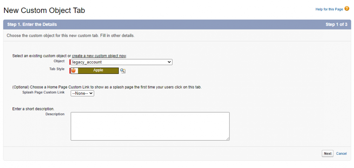Click the 'New Custom Object Tab' page title
Screen dimensions: 354x168
tap(44, 11)
